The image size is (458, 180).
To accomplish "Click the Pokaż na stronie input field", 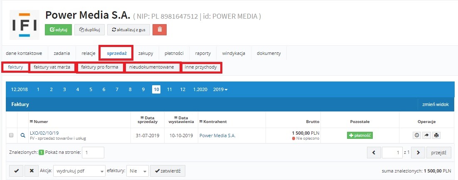I will 93,153.
